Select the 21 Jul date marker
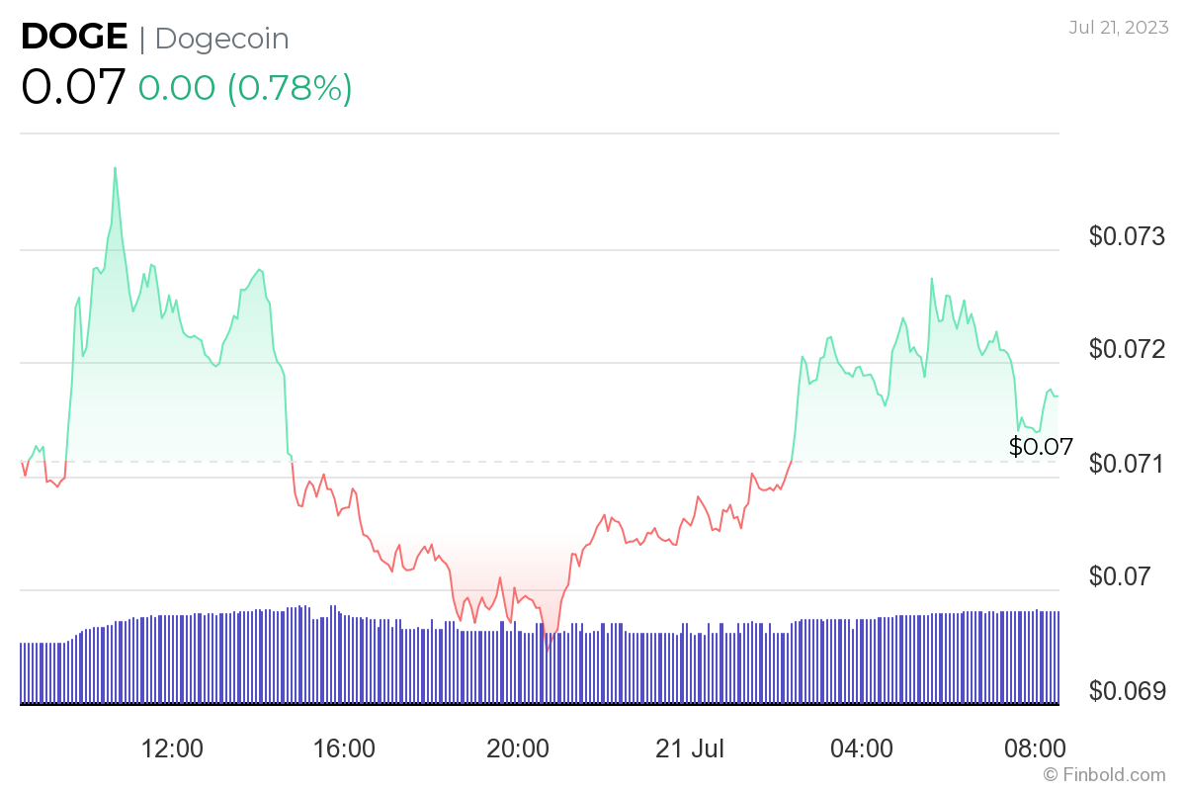Viewport: 1186px width, 791px height. click(689, 748)
